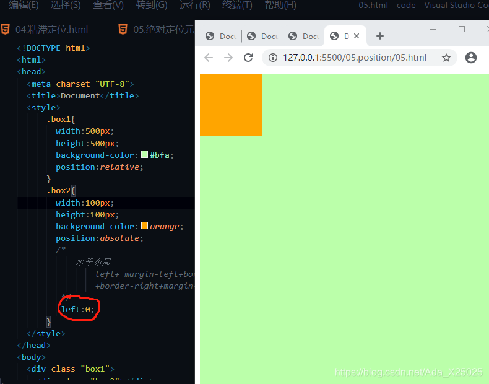
Task: Click the opening <head> tag line
Action: pos(31,72)
